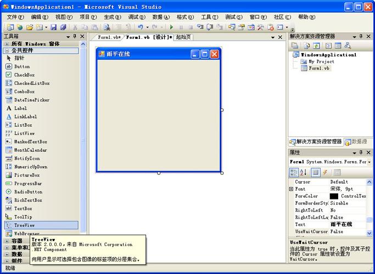Collapse the 公共控件 toolbox group

pos(7,50)
